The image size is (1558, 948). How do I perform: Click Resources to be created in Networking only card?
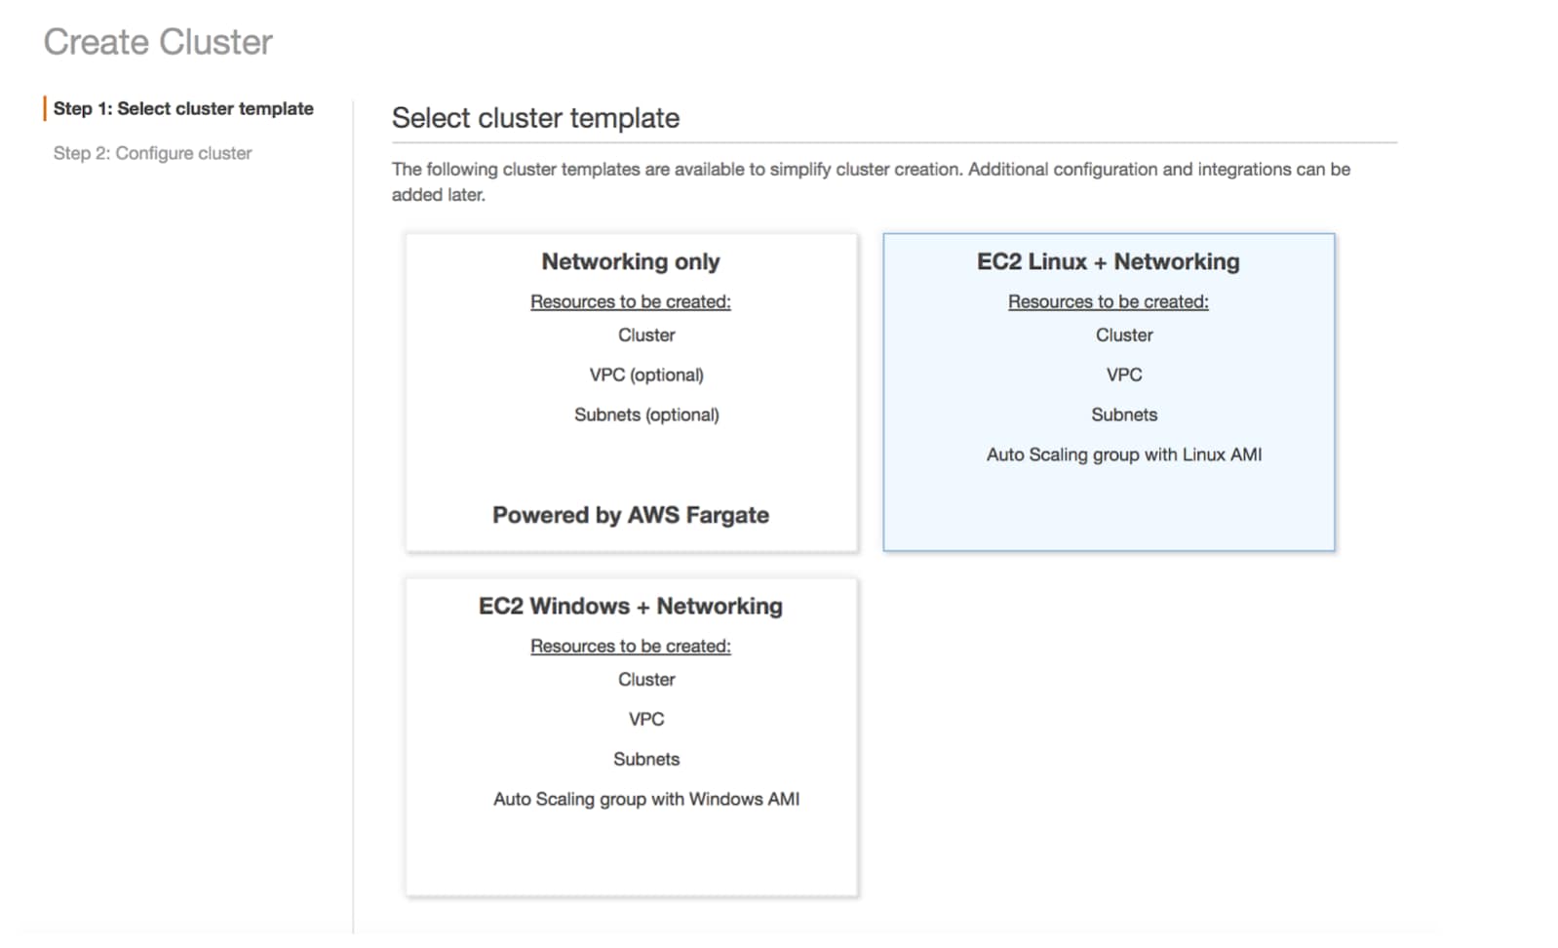(630, 301)
